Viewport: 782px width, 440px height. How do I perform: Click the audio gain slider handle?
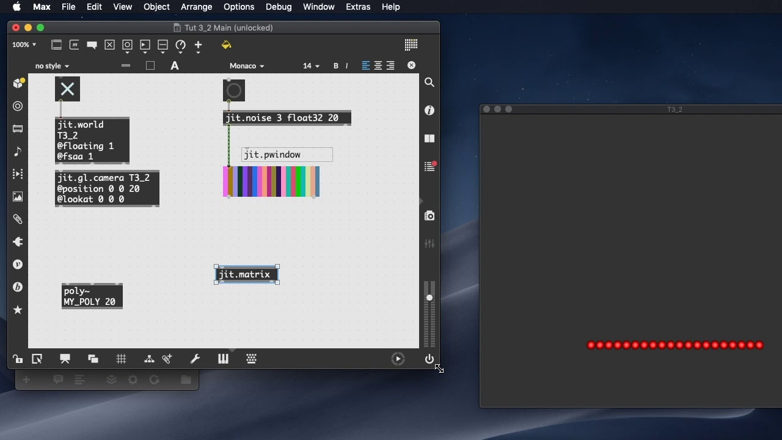(429, 298)
